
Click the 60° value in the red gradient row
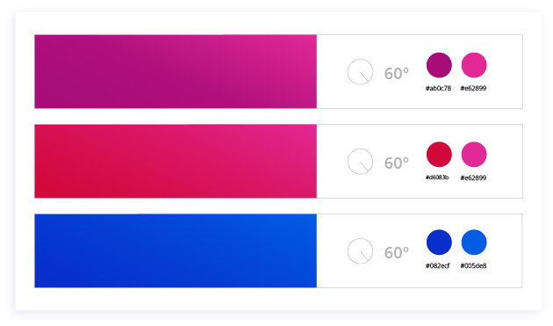pyautogui.click(x=397, y=163)
